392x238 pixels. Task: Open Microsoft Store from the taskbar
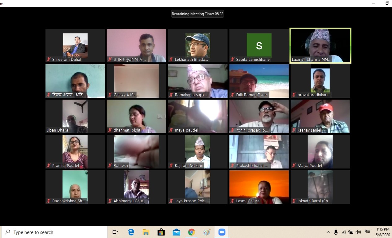(161, 232)
